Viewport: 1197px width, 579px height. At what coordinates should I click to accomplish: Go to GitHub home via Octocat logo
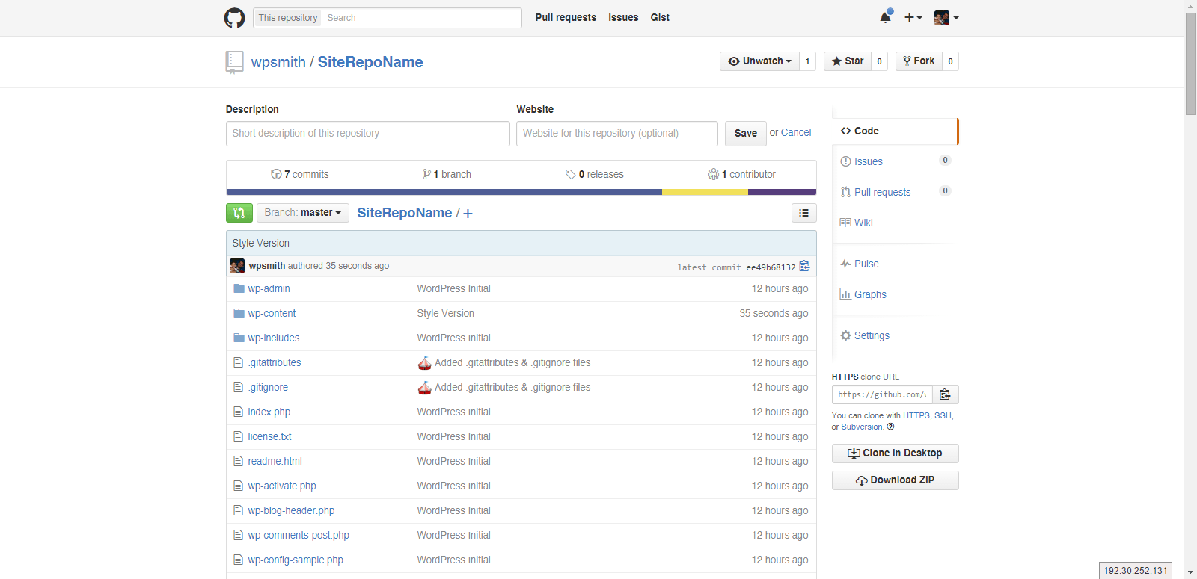tap(234, 18)
